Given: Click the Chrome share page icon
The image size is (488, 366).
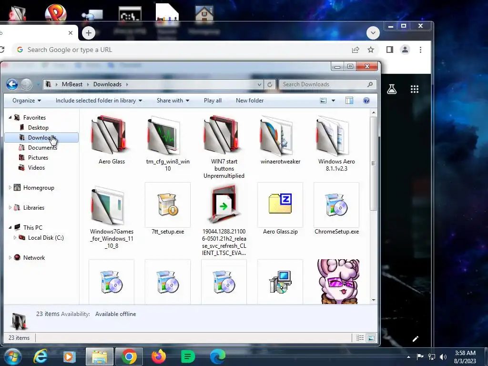Looking at the screenshot, I should pyautogui.click(x=356, y=50).
